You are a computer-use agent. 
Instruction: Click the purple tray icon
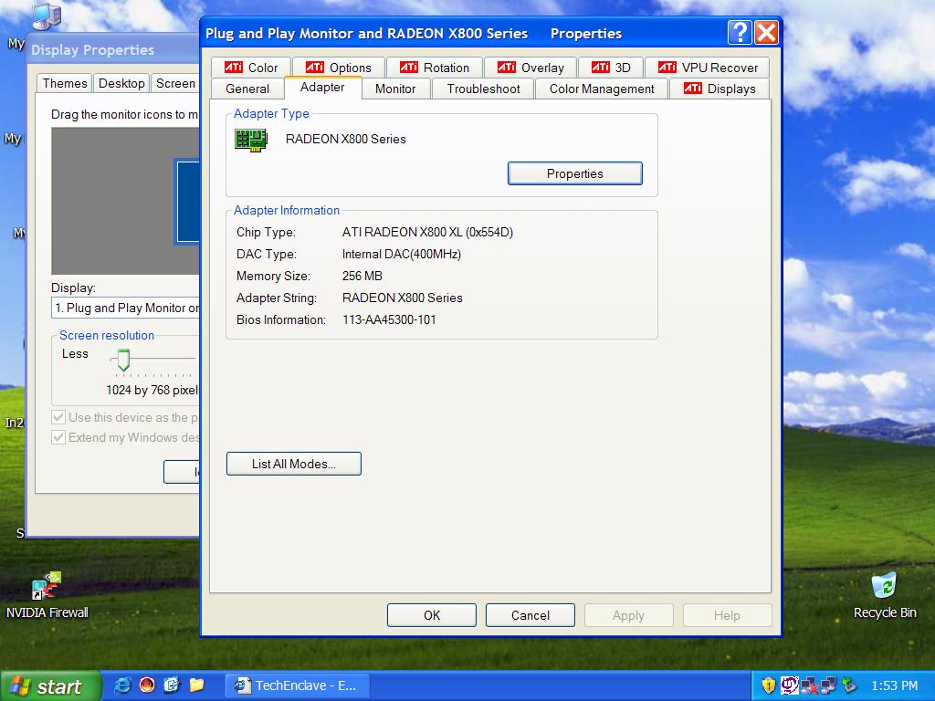790,685
